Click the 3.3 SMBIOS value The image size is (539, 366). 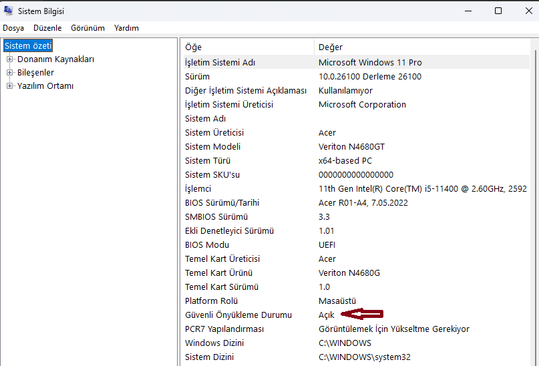(324, 217)
